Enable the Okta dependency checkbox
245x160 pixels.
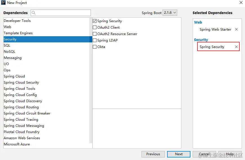tap(95, 47)
